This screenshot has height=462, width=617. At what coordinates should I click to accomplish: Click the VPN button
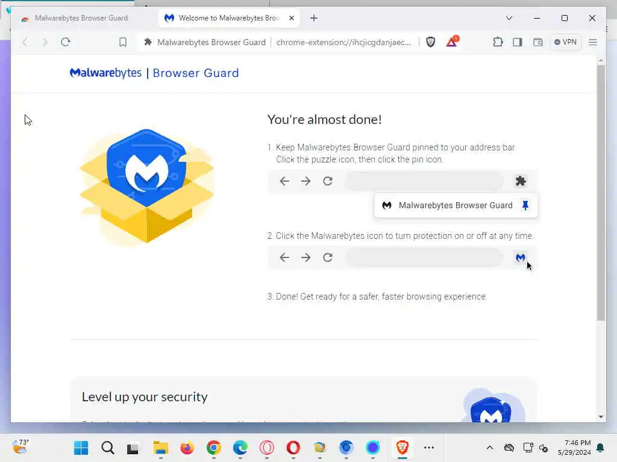pyautogui.click(x=565, y=42)
